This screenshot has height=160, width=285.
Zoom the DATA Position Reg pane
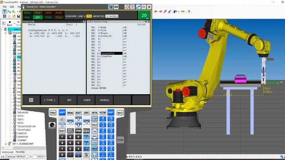point(146,22)
